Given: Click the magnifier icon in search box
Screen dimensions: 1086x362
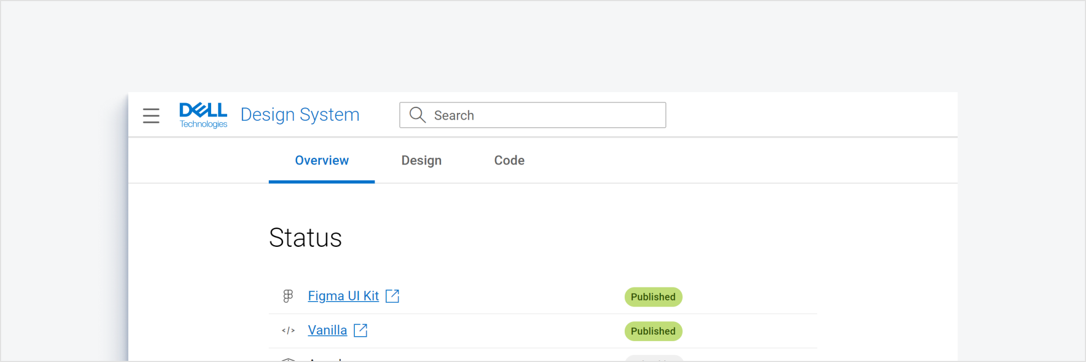Looking at the screenshot, I should click(417, 115).
